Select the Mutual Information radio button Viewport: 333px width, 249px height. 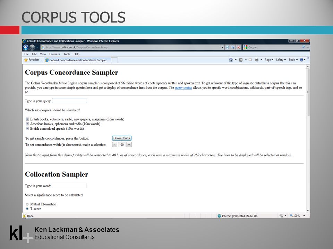pos(27,204)
